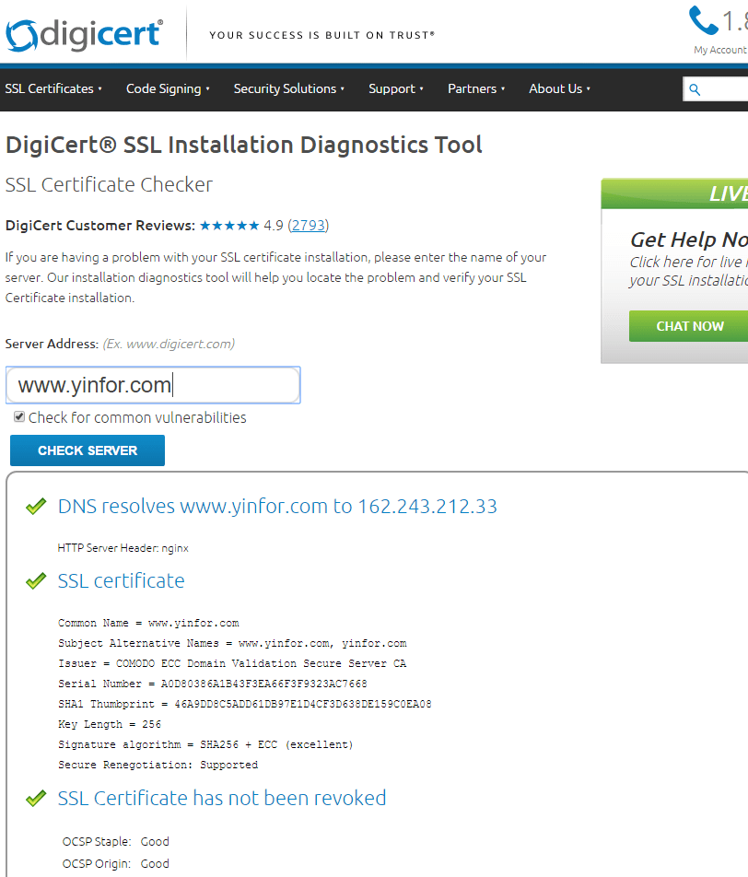Image resolution: width=748 pixels, height=877 pixels.
Task: Open the Code Signing dropdown
Action: click(168, 89)
